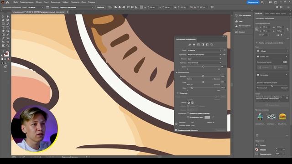Open Просмотр view dropdown in Image Trace panel
Screen dimensions: 292x164
coord(204,55)
